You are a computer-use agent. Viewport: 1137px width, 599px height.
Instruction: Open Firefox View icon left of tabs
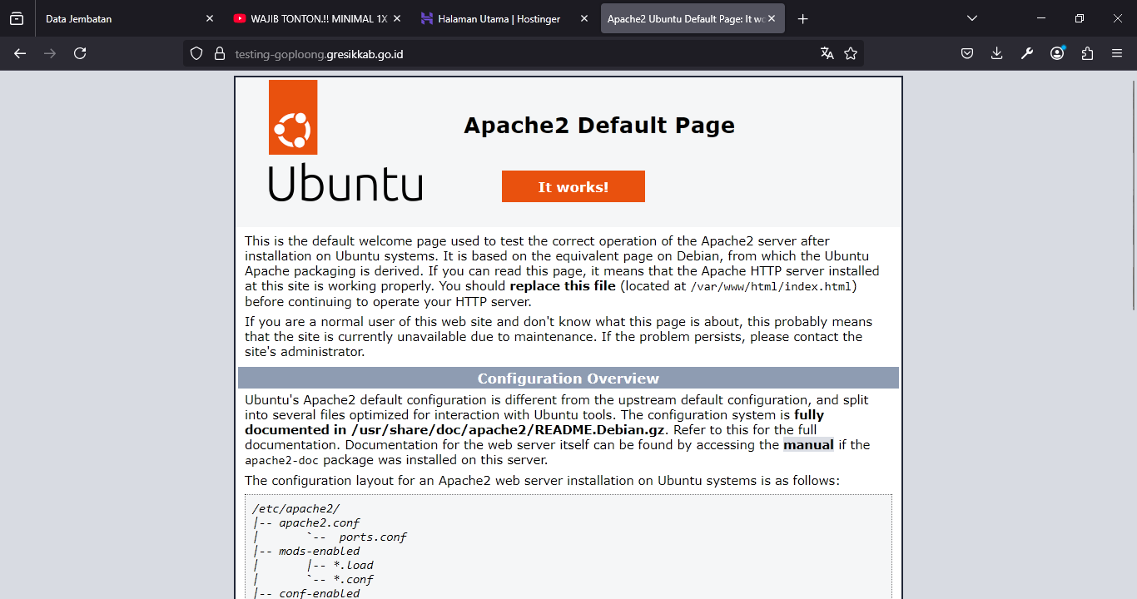17,18
